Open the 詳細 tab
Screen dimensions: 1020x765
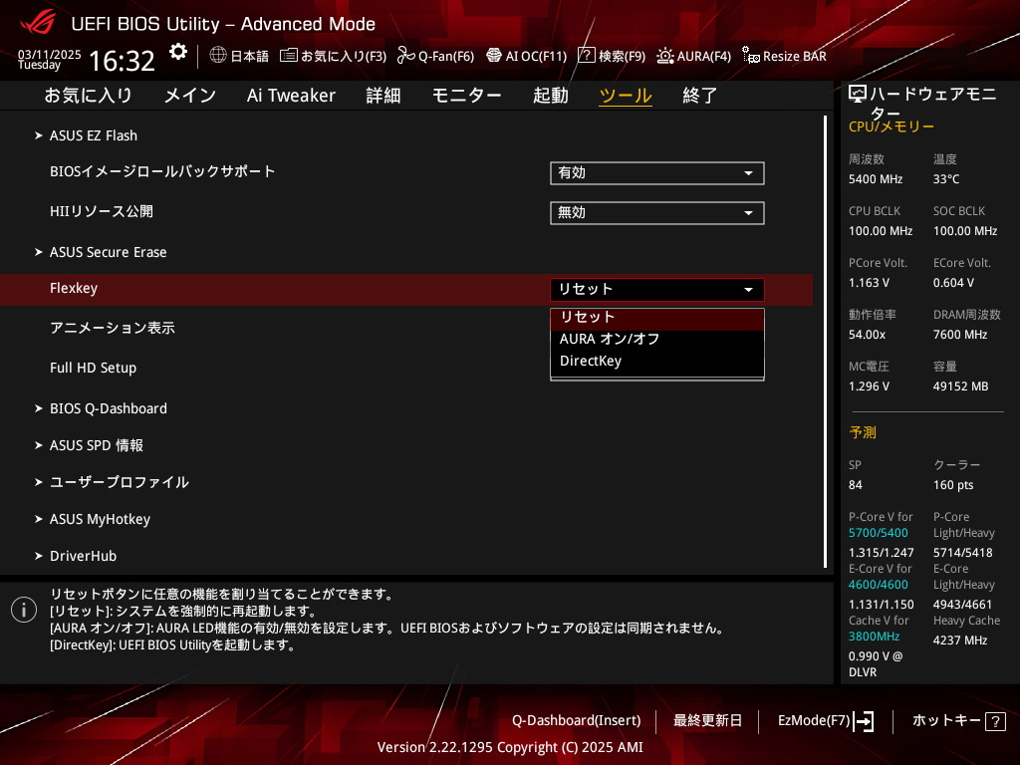[x=383, y=96]
